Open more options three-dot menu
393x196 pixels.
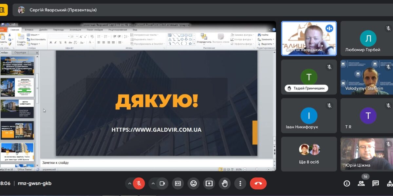240,184
